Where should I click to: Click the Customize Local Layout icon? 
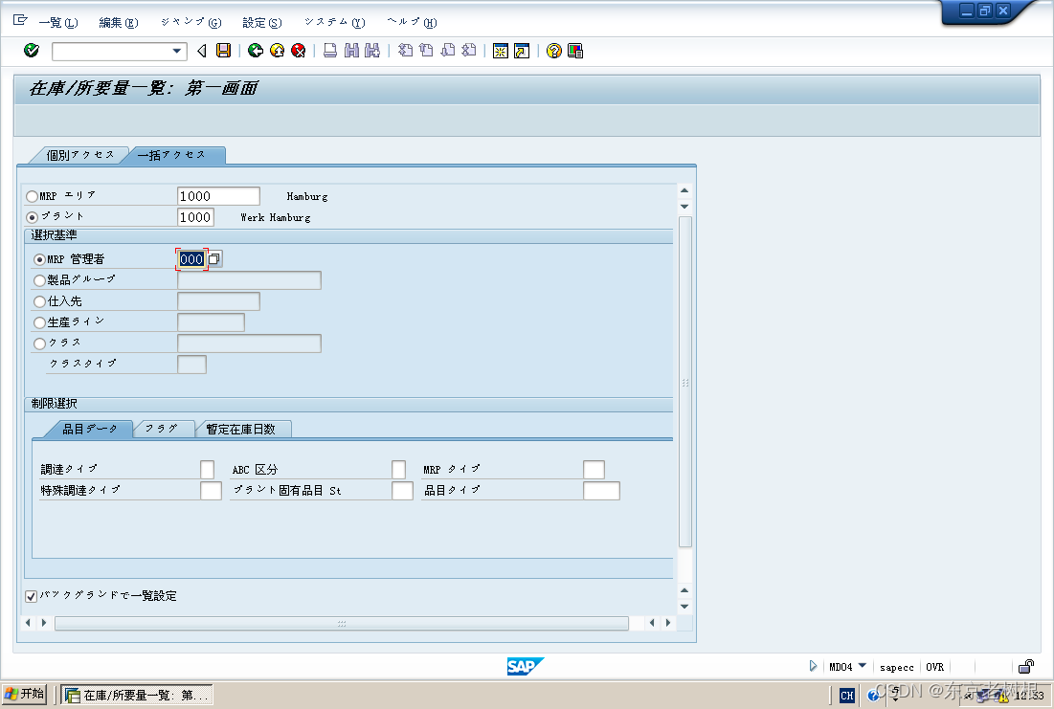point(576,51)
